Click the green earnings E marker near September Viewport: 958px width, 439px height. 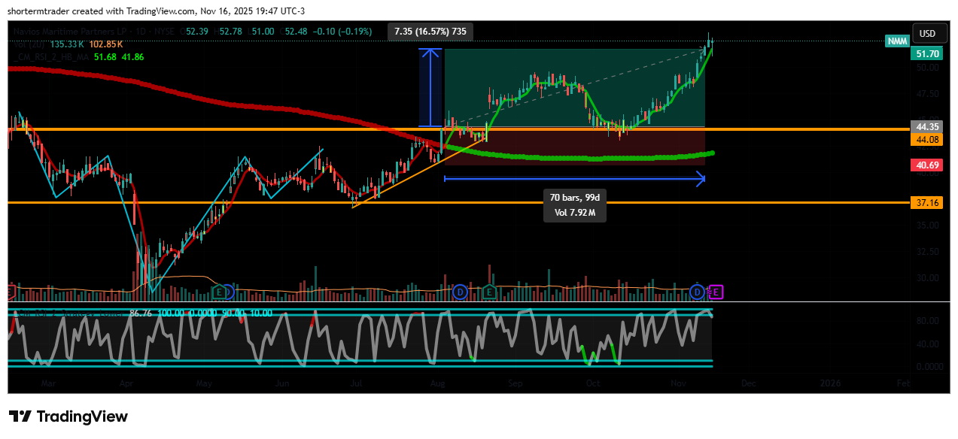pos(489,292)
